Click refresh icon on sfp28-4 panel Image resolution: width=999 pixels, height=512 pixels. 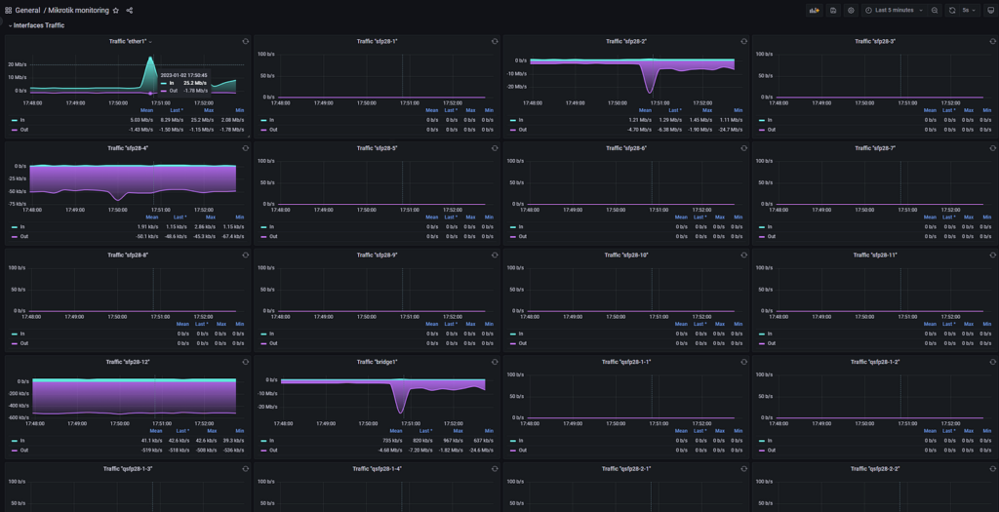tap(245, 148)
